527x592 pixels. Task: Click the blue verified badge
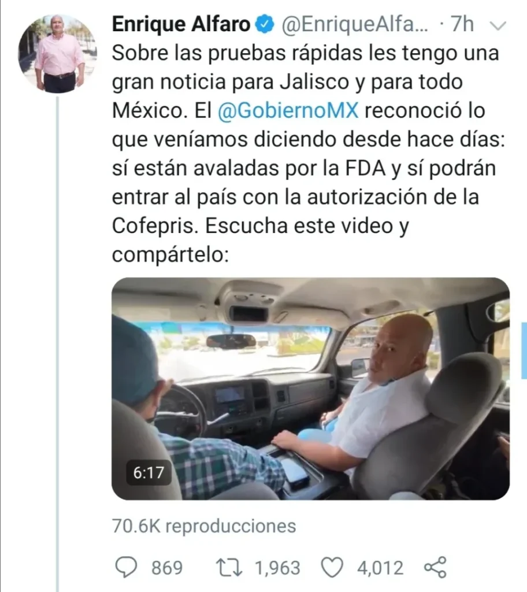tap(265, 24)
